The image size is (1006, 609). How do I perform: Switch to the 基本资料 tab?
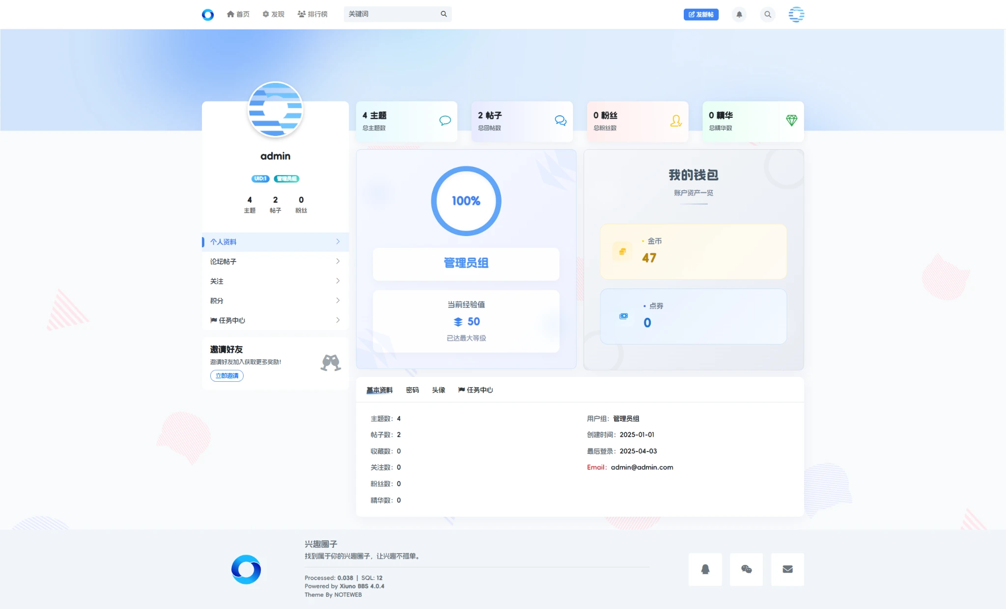pos(379,390)
